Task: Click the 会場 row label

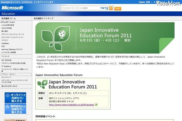Action: (40, 98)
